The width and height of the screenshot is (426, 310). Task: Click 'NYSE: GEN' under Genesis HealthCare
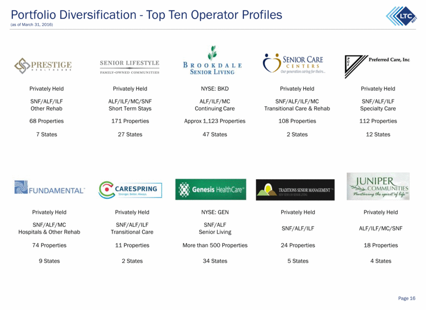click(x=215, y=212)
